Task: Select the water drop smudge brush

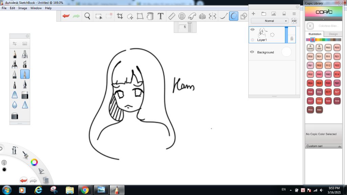Action: pyautogui.click(x=15, y=105)
